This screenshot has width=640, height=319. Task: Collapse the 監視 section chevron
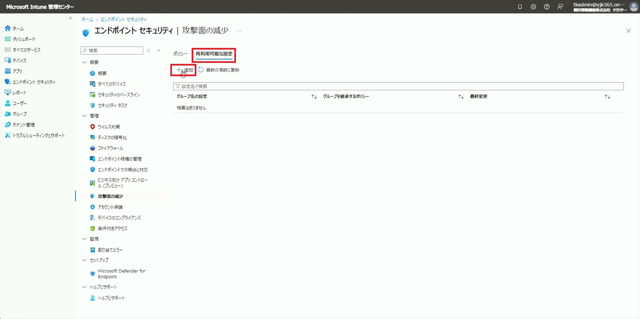84,239
